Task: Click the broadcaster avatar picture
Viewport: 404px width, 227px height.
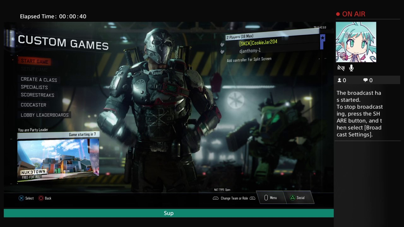Action: [356, 42]
